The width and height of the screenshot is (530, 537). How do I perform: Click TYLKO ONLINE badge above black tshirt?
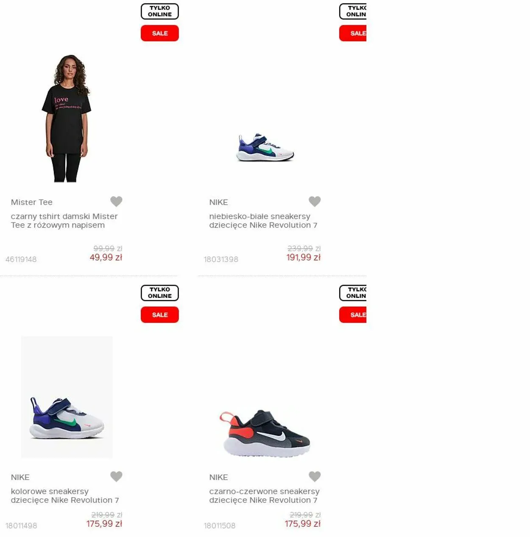click(x=160, y=11)
